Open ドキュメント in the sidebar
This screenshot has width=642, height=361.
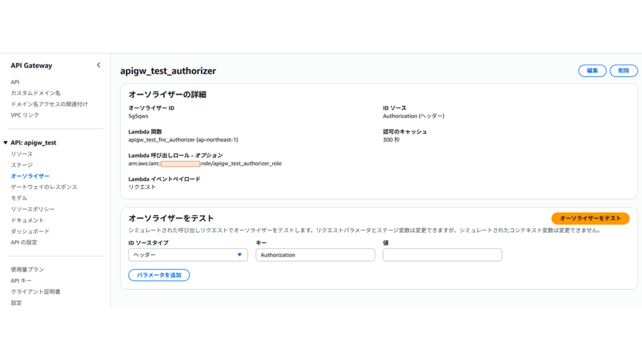(27, 220)
